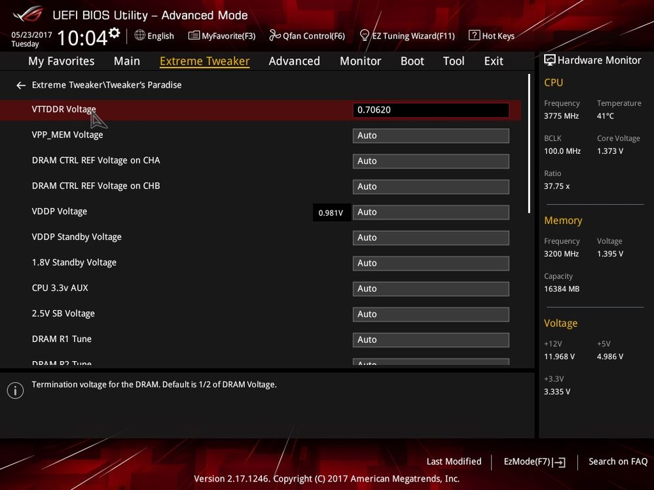Open CPU 3.3v AUX Auto field
Screen dimensions: 654x490
pos(431,289)
